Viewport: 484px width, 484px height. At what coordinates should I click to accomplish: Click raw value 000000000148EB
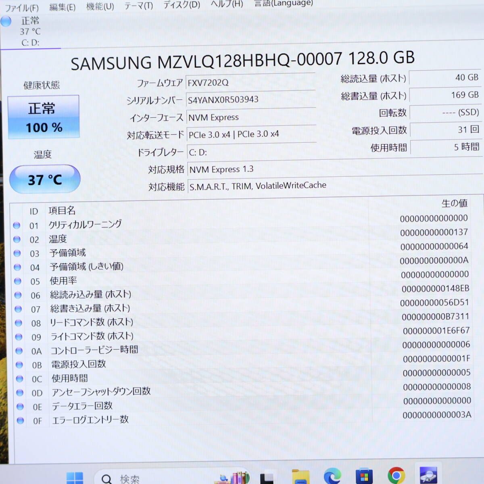[x=436, y=288]
